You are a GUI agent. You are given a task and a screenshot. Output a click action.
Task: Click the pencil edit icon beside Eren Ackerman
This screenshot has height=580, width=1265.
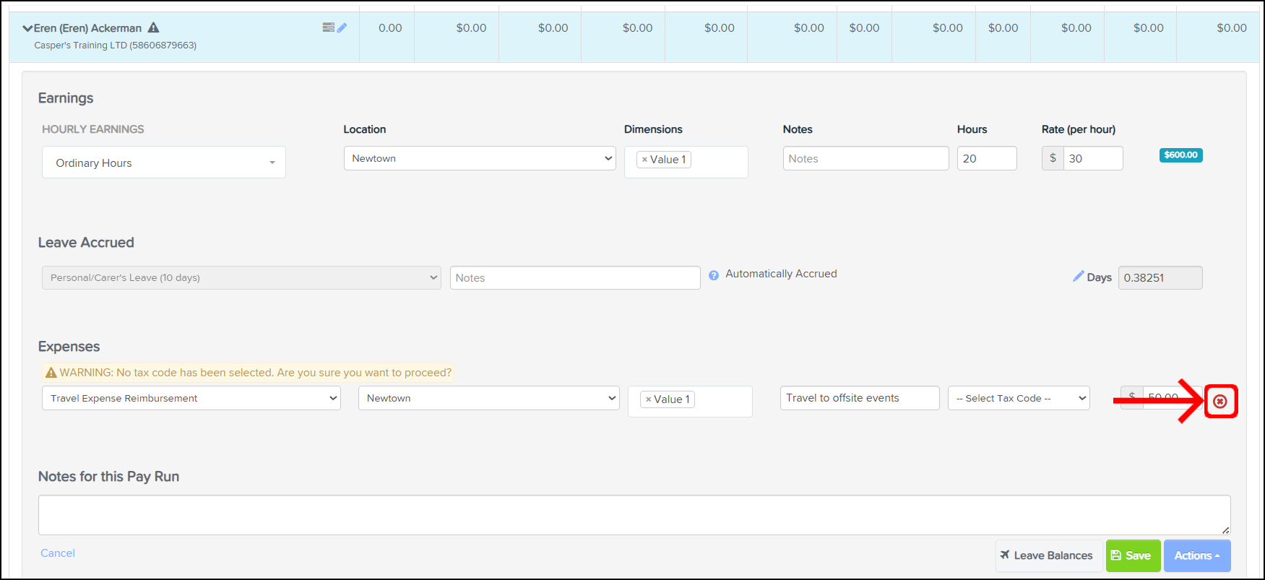[x=342, y=27]
